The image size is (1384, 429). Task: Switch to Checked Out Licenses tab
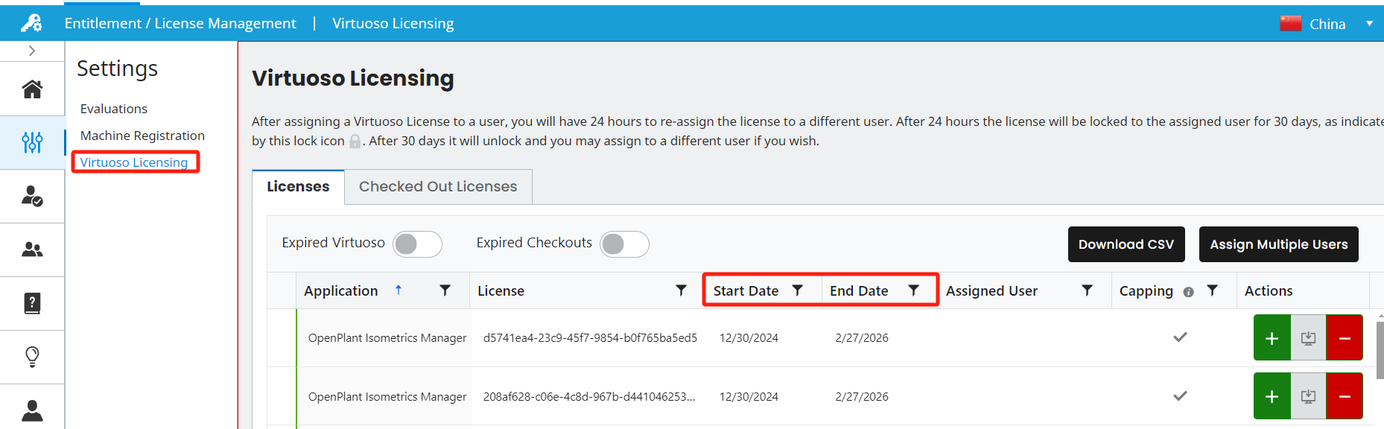tap(438, 187)
